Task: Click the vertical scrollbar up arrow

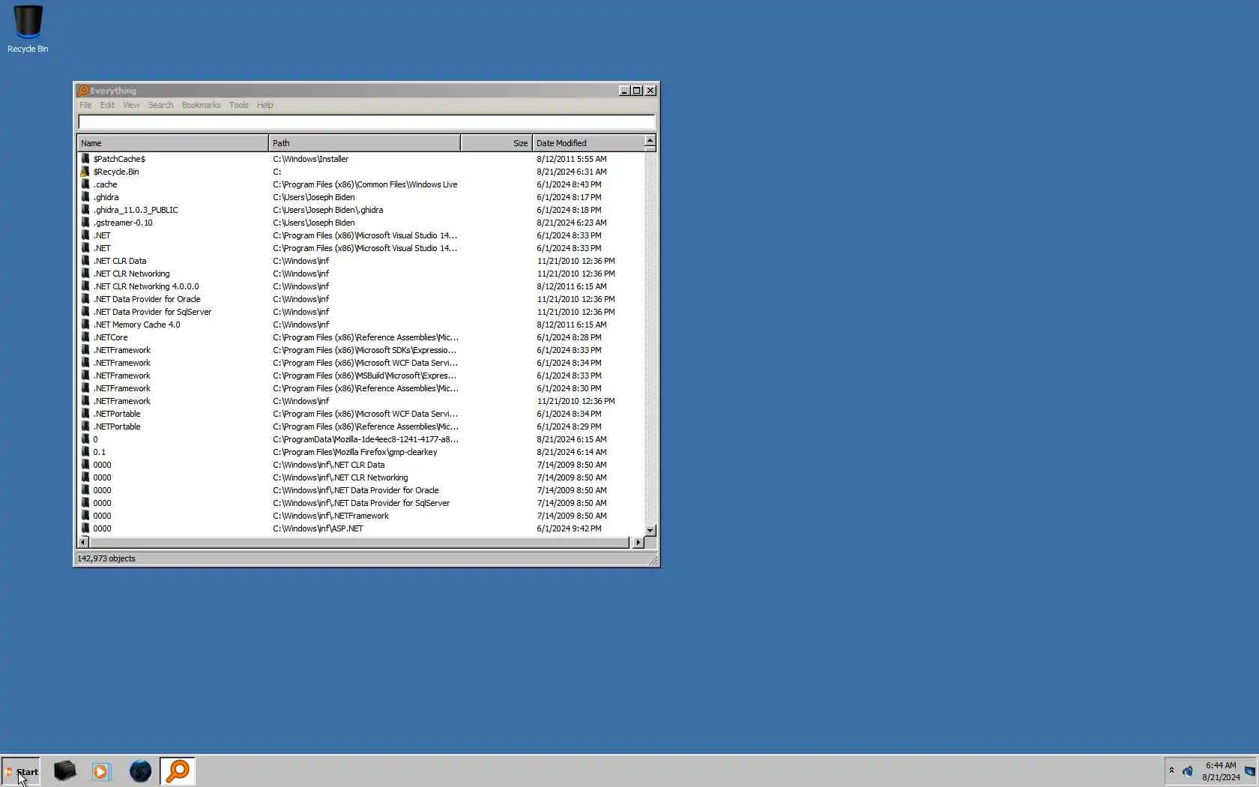Action: (x=650, y=141)
